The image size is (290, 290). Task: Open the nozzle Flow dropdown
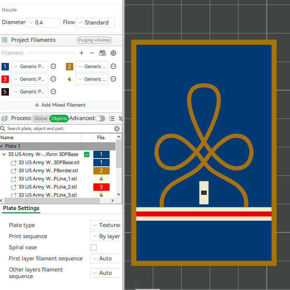click(96, 23)
